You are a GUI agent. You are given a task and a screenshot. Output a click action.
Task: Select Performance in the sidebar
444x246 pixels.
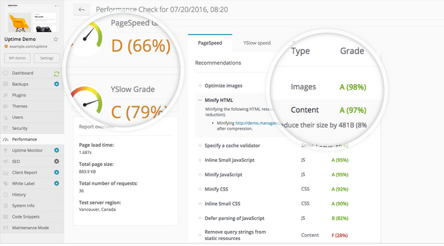click(32, 139)
